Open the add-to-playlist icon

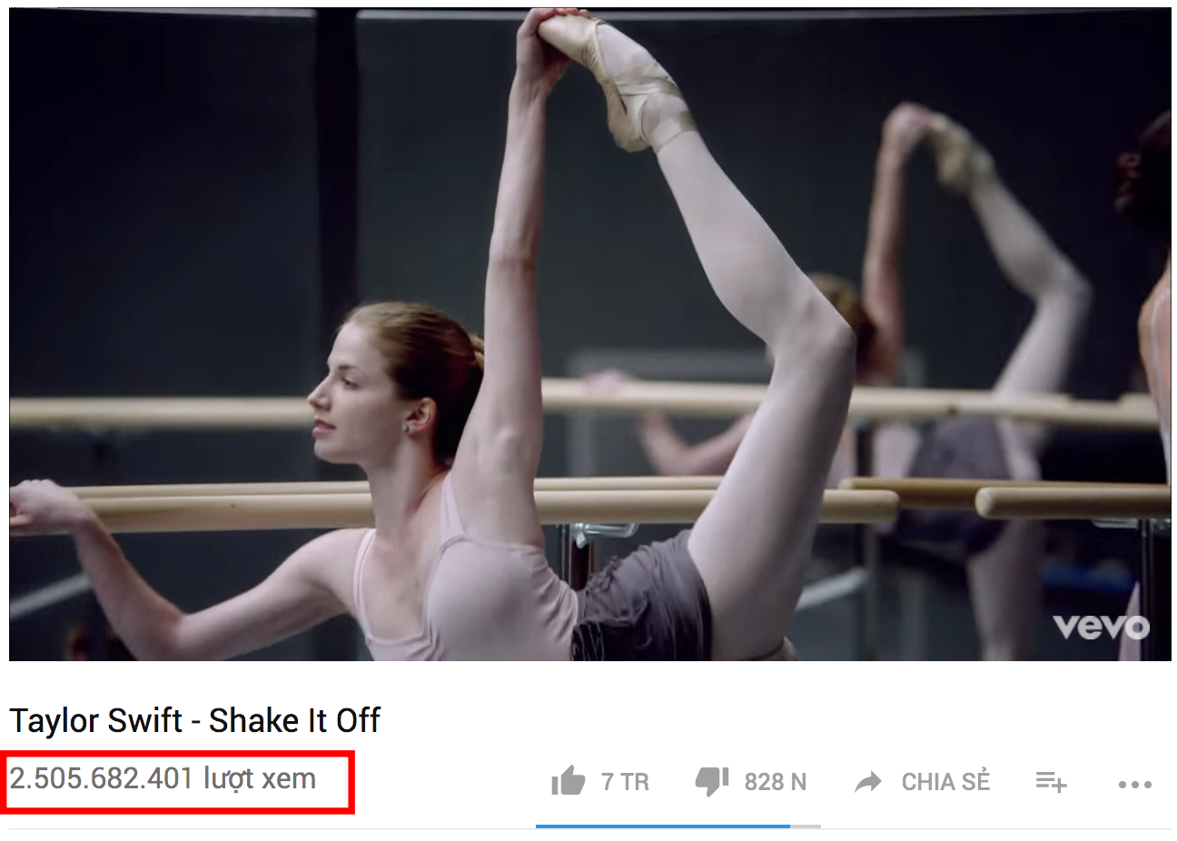(x=1051, y=781)
